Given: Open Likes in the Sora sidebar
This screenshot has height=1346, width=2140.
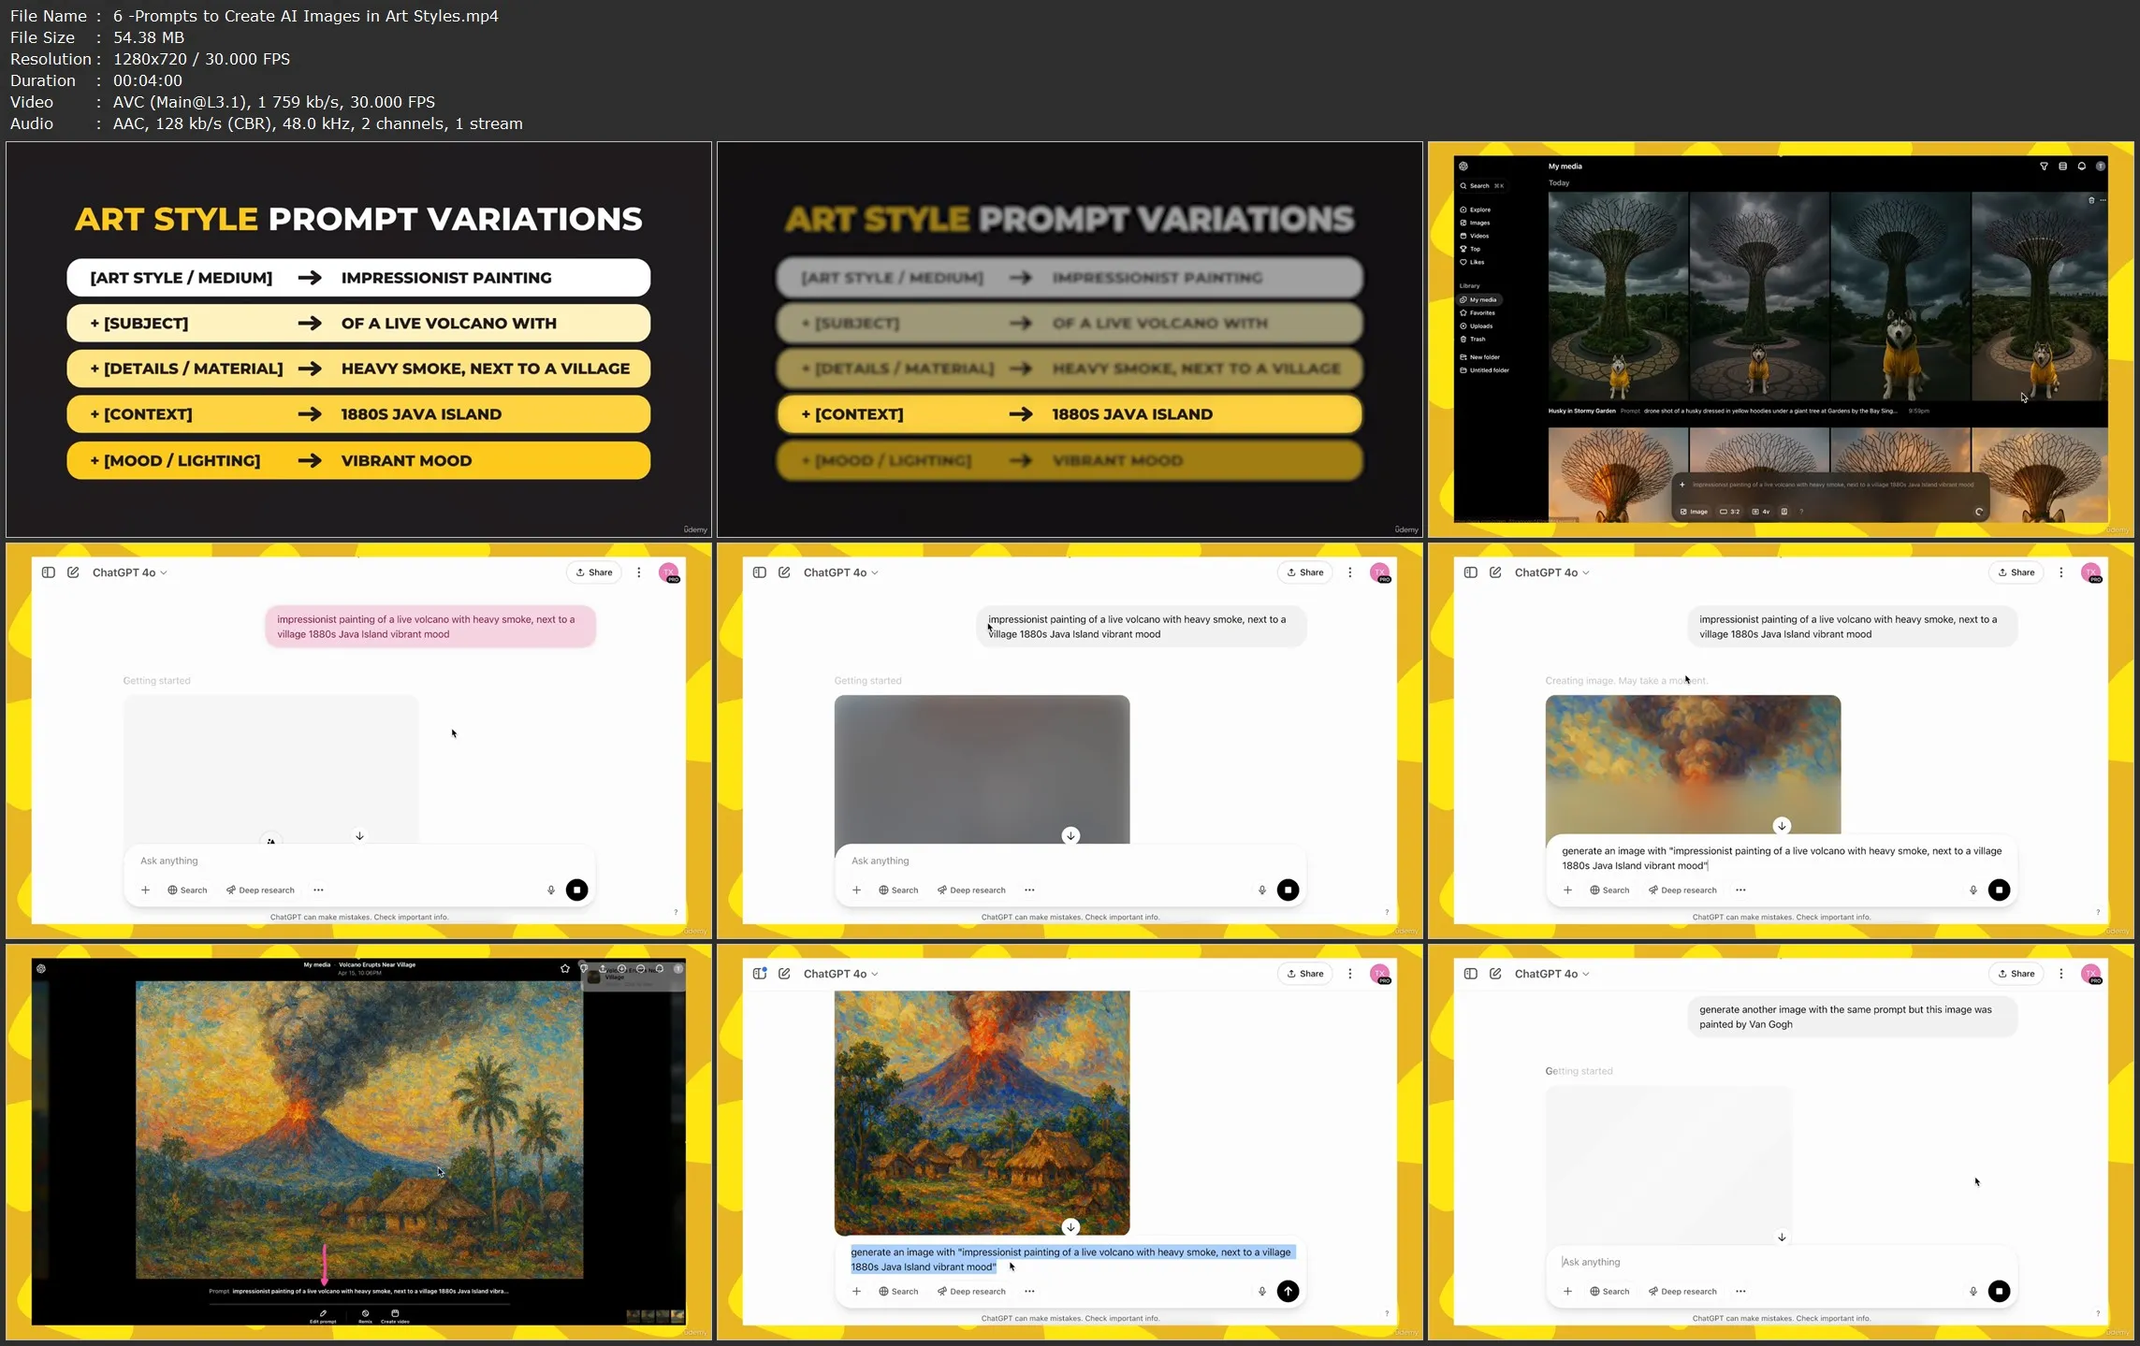Looking at the screenshot, I should tap(1473, 262).
